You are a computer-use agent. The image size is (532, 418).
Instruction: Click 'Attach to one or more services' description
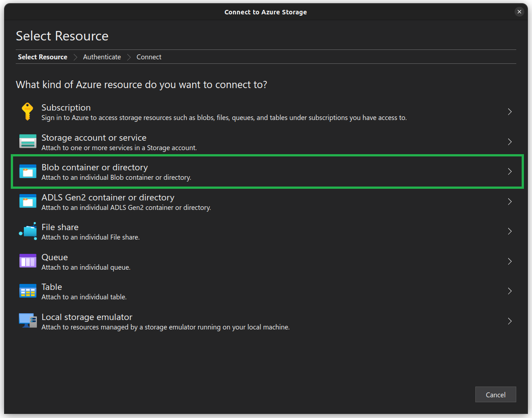click(119, 148)
